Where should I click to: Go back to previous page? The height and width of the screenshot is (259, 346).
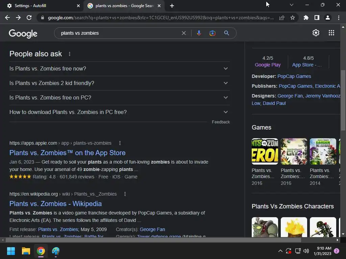coord(7,18)
